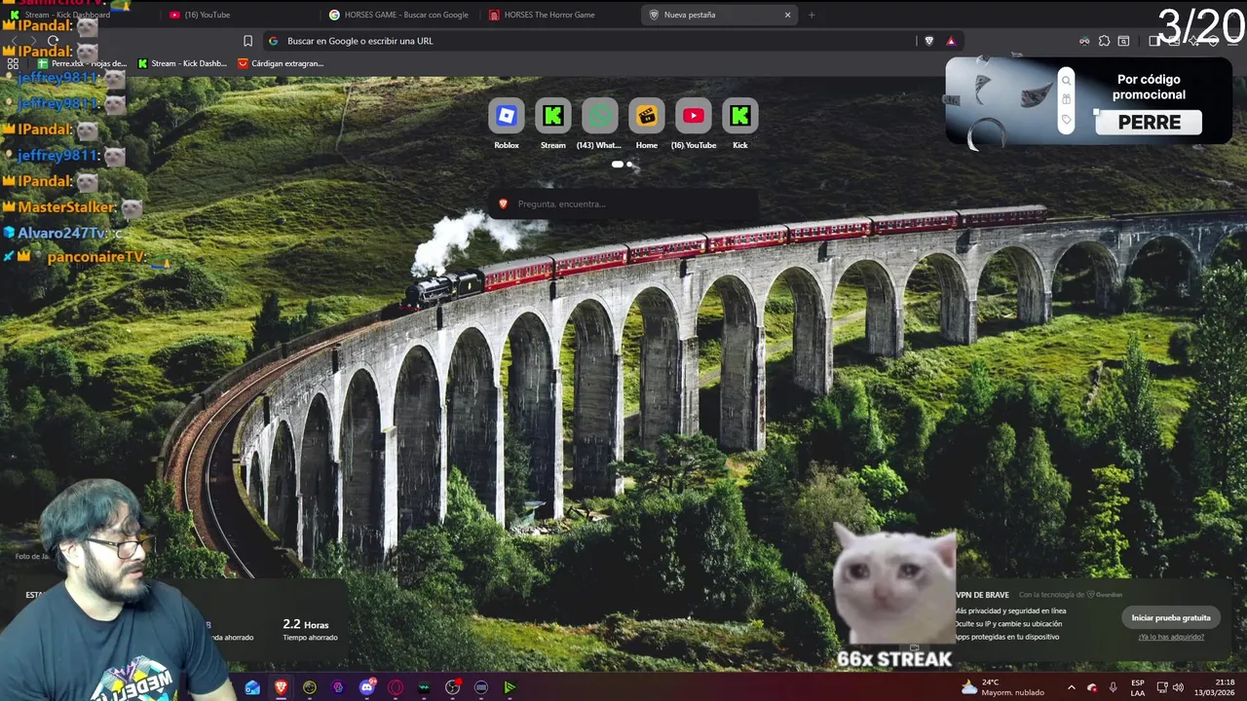
Task: Click the second top-sites page dot
Action: coord(630,165)
